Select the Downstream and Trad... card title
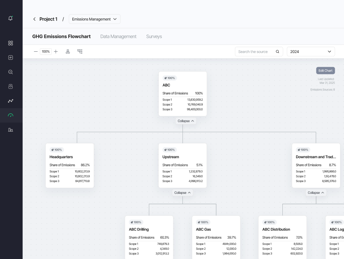 click(x=316, y=157)
